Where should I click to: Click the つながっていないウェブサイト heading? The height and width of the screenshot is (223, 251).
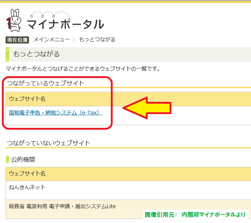[x=48, y=143]
